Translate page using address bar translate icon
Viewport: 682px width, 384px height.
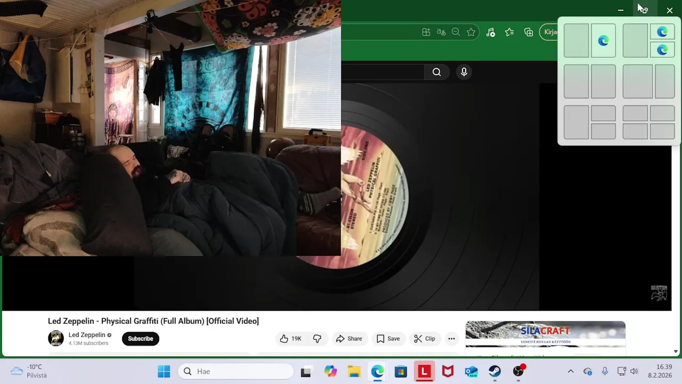coord(441,32)
